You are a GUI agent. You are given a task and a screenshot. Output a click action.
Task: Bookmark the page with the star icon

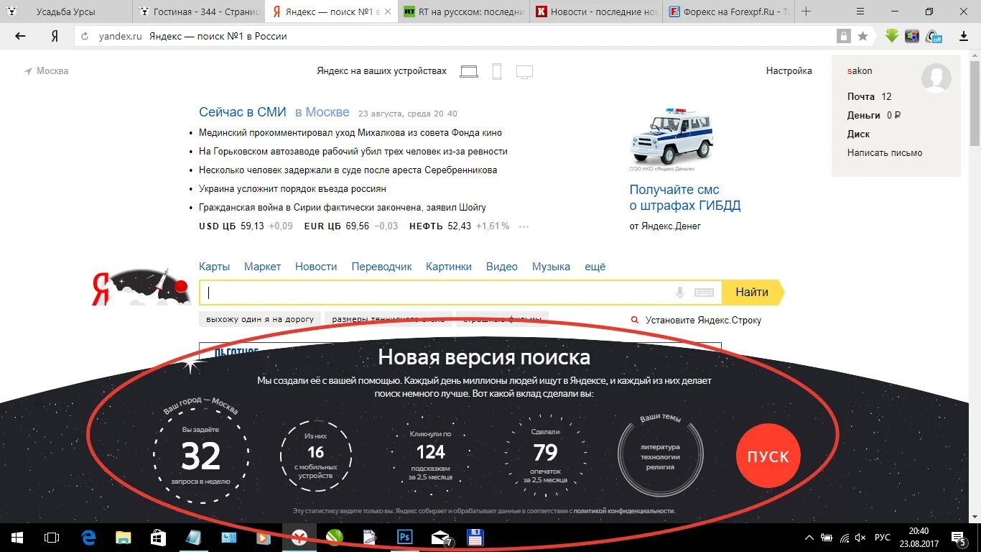(x=863, y=36)
